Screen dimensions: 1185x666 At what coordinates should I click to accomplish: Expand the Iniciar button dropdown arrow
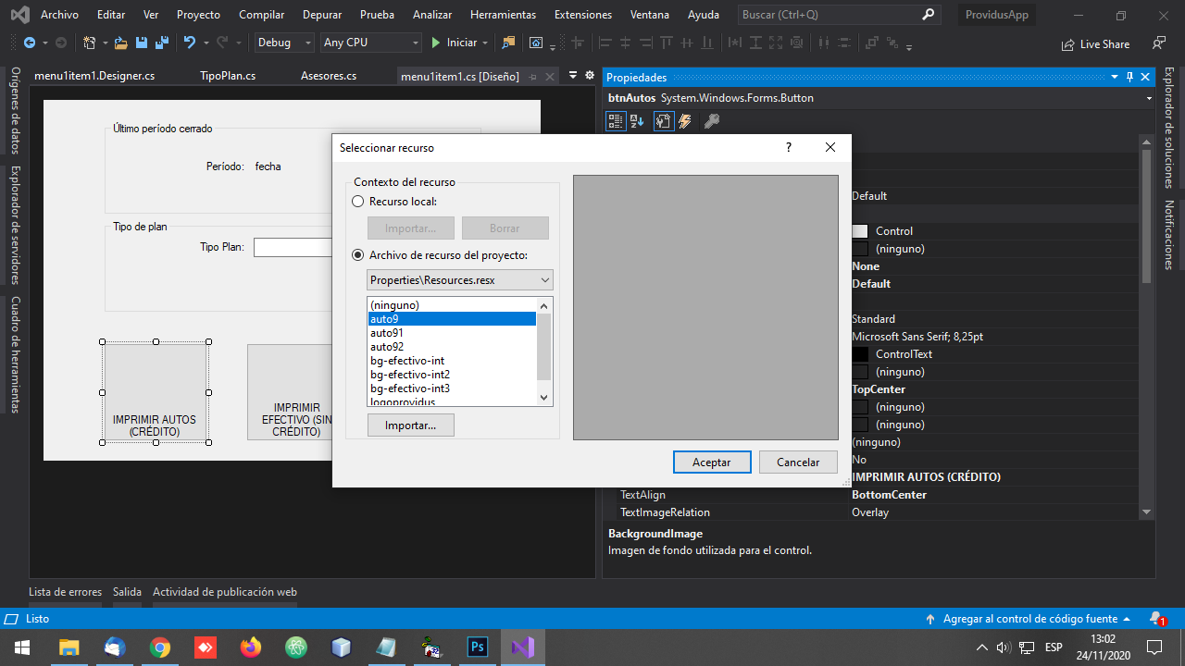click(x=485, y=43)
